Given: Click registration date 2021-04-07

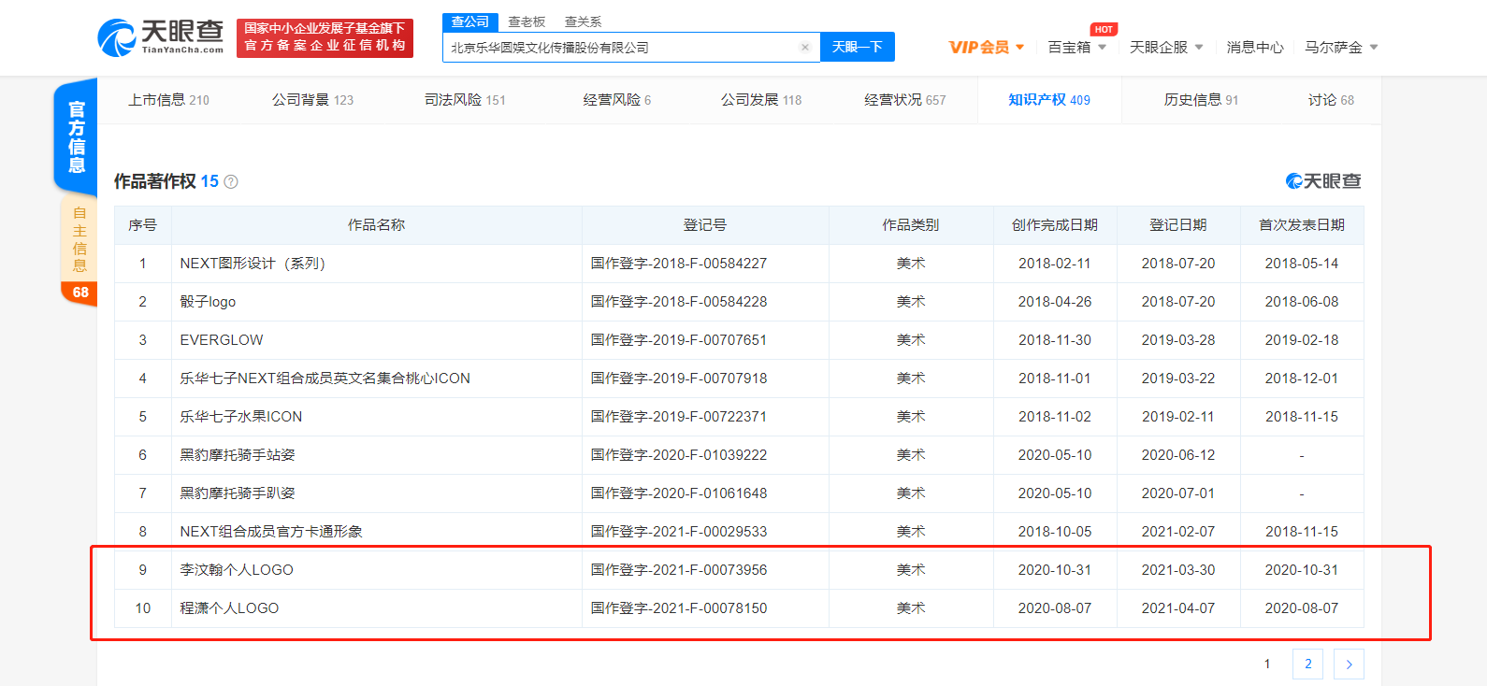Looking at the screenshot, I should pyautogui.click(x=1178, y=608).
